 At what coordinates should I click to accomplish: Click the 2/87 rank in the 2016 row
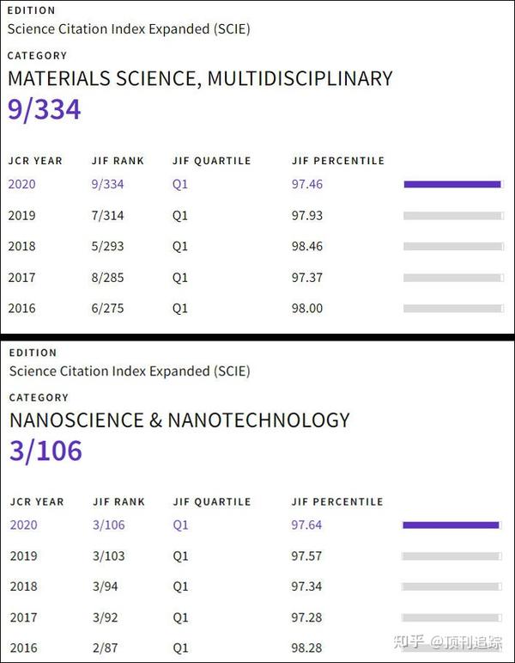click(105, 648)
